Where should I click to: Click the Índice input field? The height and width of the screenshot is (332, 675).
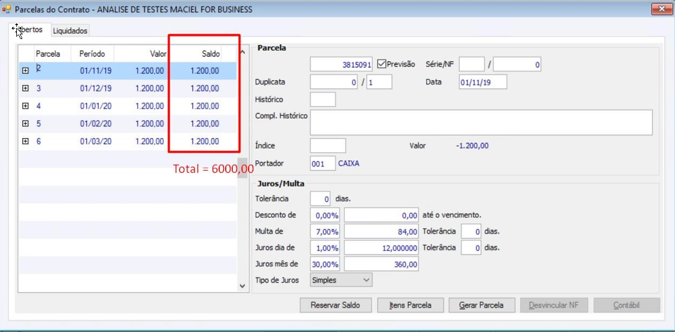pos(328,146)
